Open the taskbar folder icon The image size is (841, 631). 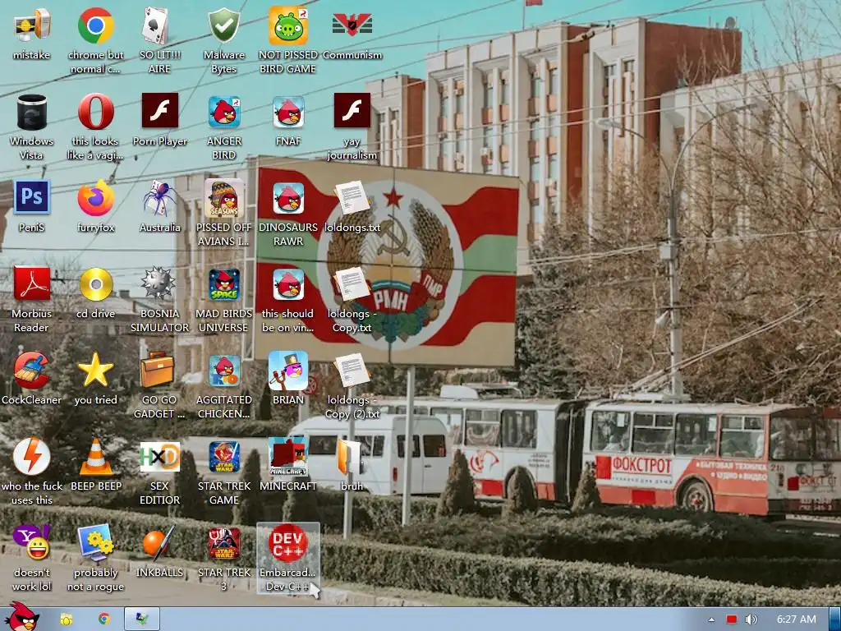coord(67,619)
